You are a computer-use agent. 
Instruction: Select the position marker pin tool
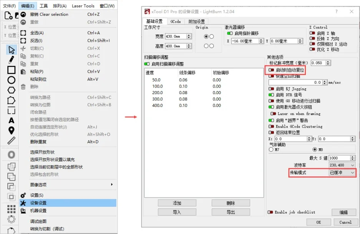point(11,130)
